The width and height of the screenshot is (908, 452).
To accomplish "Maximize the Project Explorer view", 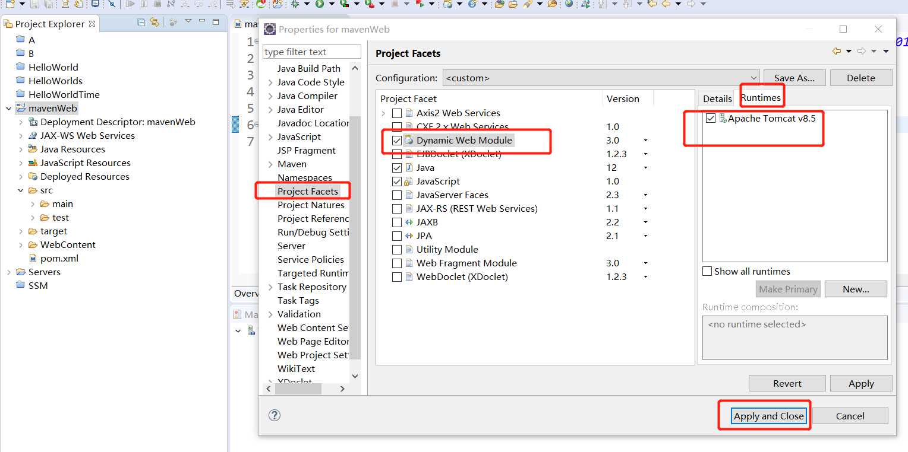I will coord(216,22).
